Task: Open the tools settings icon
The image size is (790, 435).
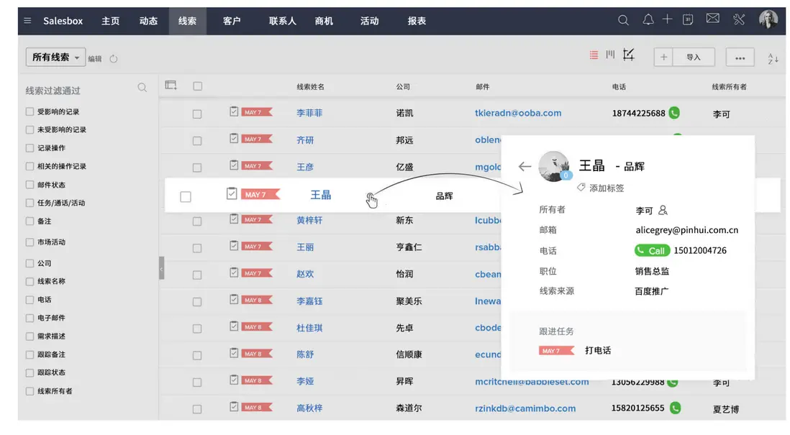Action: pos(739,19)
